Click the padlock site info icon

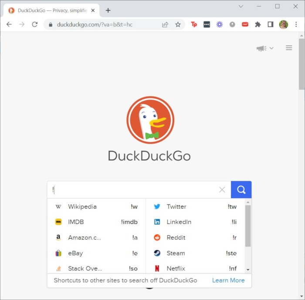[x=51, y=24]
